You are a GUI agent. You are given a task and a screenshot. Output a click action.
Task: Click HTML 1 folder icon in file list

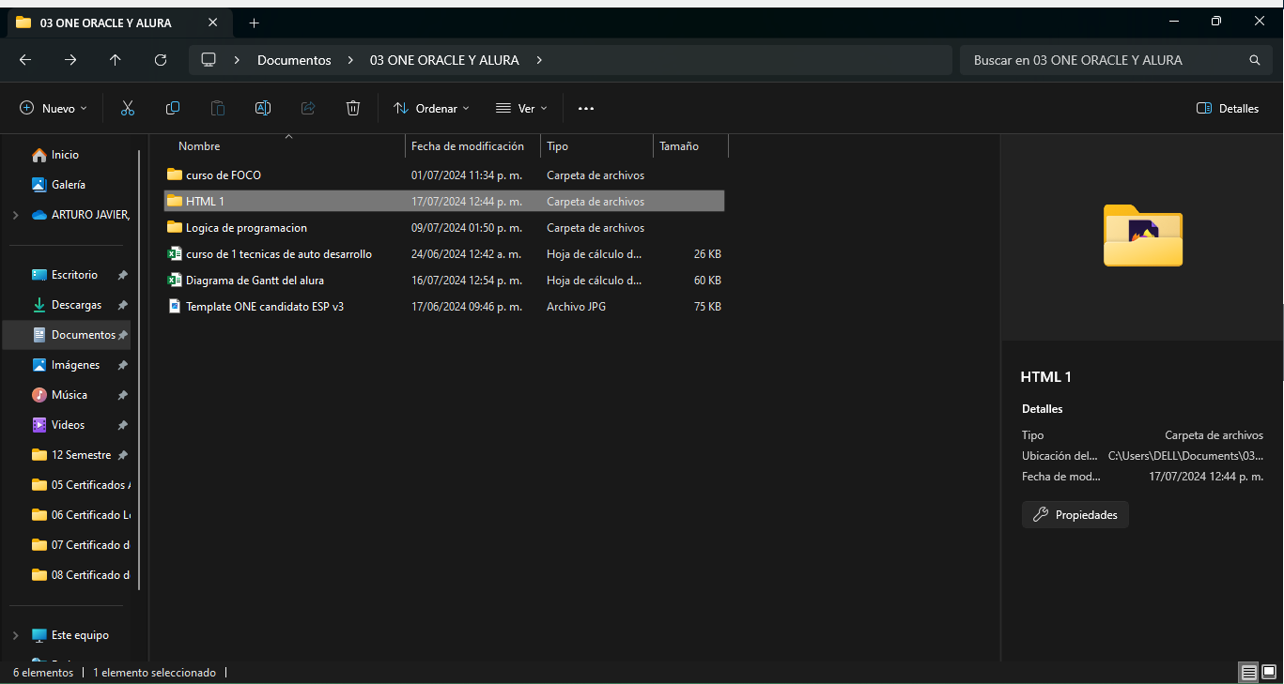174,201
